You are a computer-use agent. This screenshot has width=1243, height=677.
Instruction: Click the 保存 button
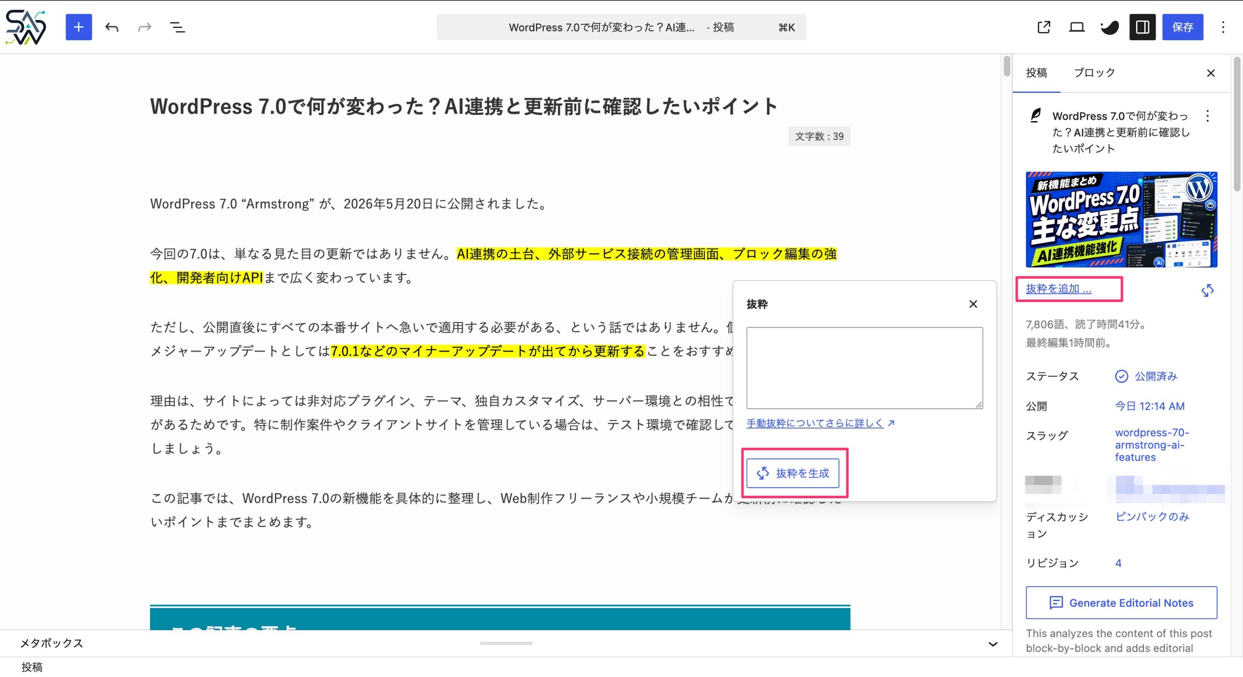(x=1182, y=27)
